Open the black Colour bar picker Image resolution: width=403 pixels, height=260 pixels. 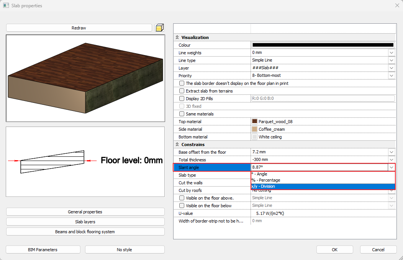pyautogui.click(x=323, y=45)
